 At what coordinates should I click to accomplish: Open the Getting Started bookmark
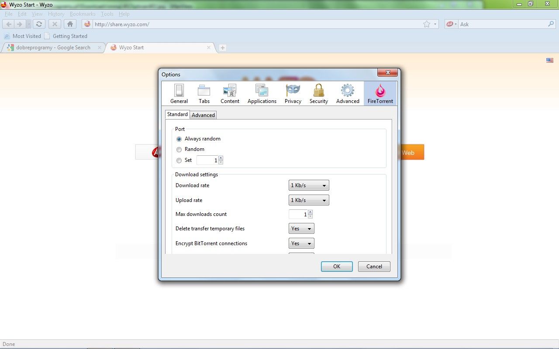pos(66,36)
